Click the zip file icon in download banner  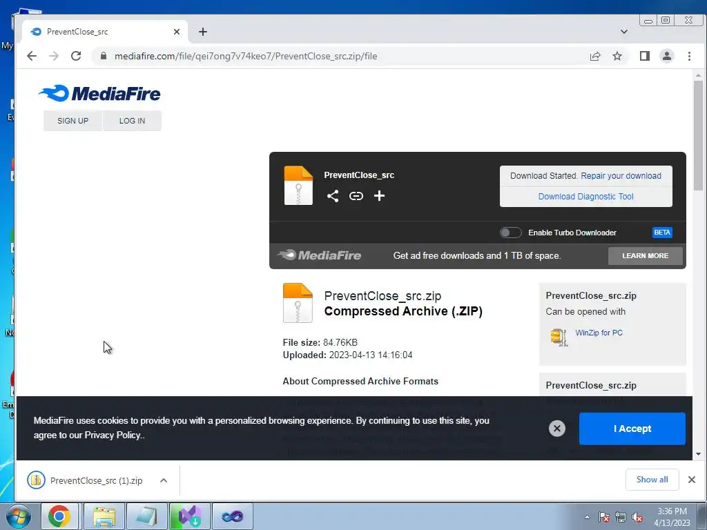pos(298,186)
